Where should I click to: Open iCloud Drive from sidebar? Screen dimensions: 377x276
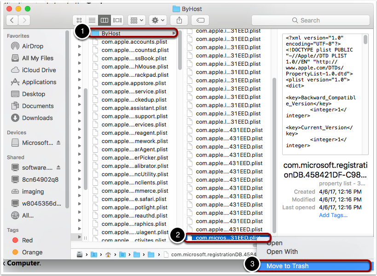pyautogui.click(x=39, y=70)
